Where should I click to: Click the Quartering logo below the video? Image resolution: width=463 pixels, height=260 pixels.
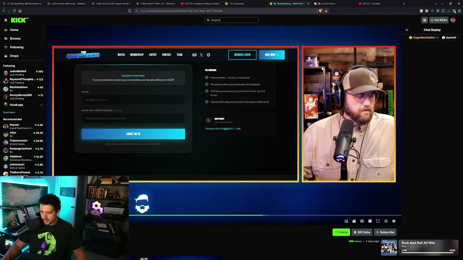(142, 204)
